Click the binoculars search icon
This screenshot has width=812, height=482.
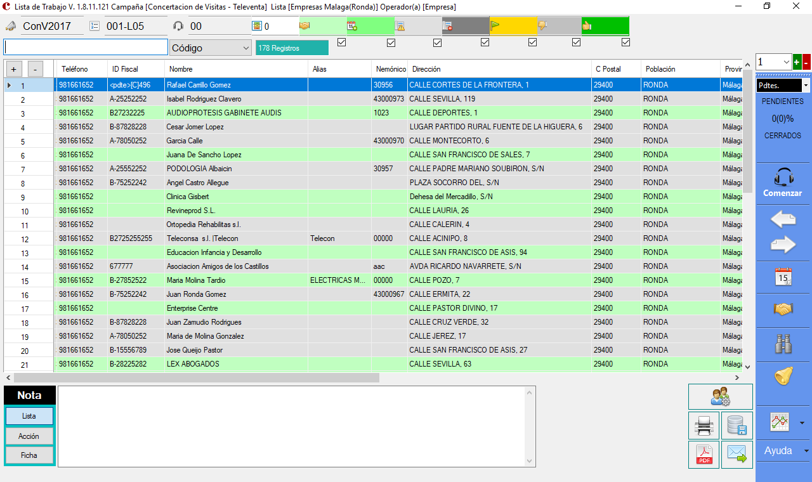click(783, 344)
